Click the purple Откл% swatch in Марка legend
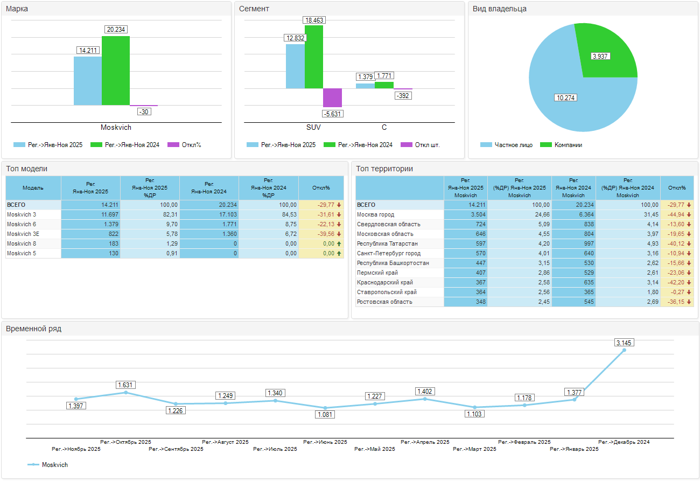This screenshot has height=495, width=700. tap(173, 145)
